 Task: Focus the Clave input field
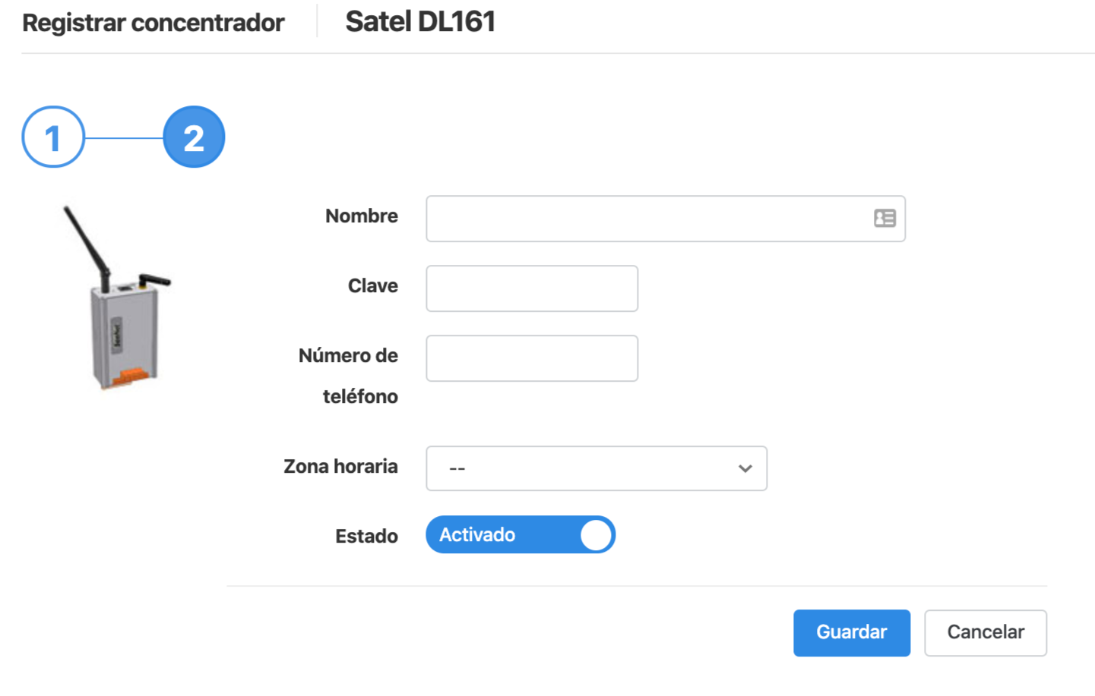532,288
